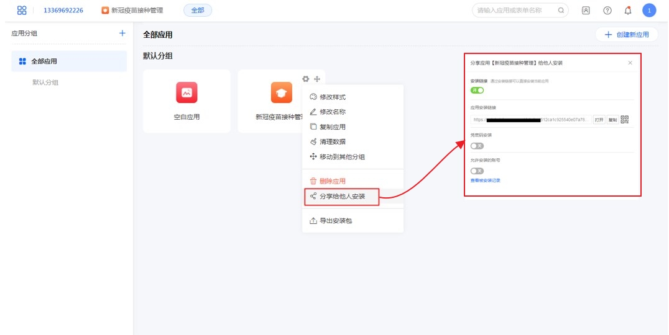The image size is (669, 335).
Task: Click the plus icon beside 应用分组
Action: pos(122,33)
